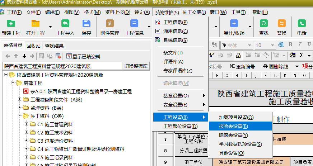Click the 打开工程 folder icon

tap(35, 24)
